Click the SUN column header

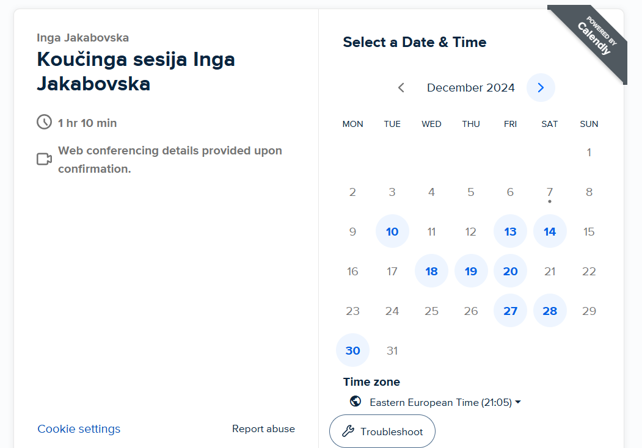[589, 124]
